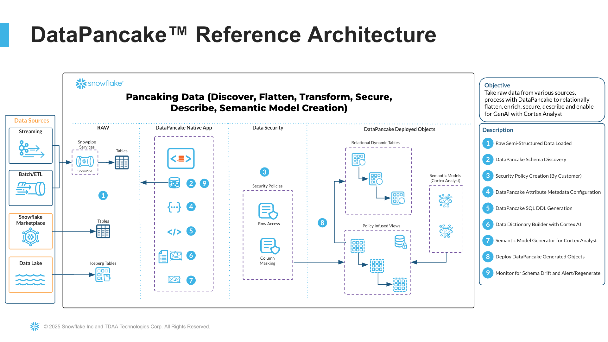Select the Iceberg Tables icon

103,275
